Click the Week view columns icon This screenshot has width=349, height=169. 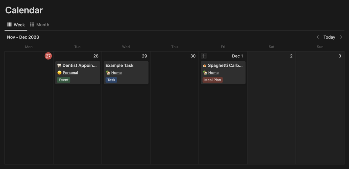9,25
